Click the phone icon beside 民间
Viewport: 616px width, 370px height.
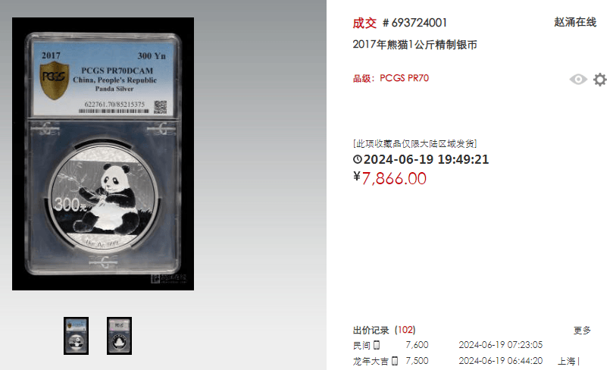click(x=377, y=345)
